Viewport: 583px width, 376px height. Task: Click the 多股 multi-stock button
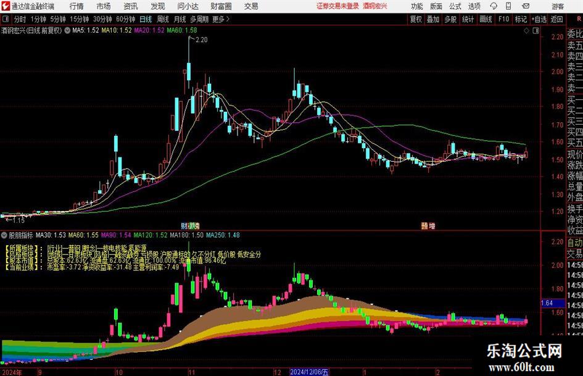(450, 19)
